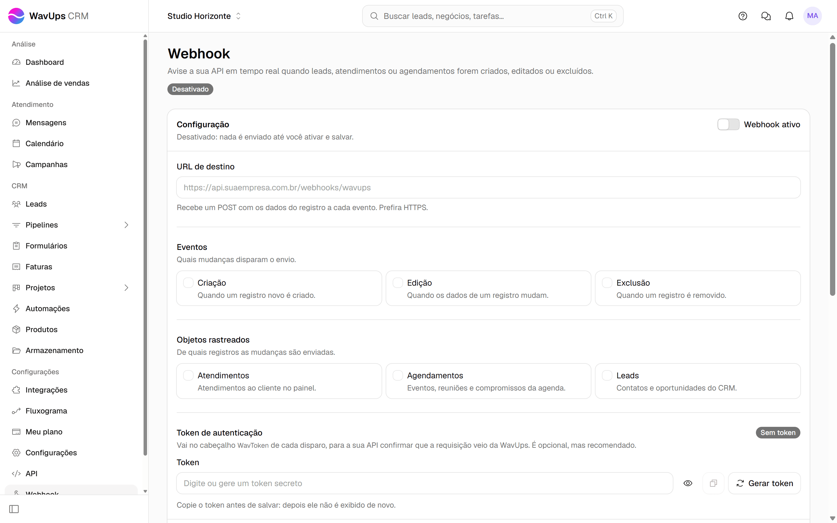Screen dimensions: 837x523
Task: Check the Exclusão event checkbox
Action: point(607,283)
